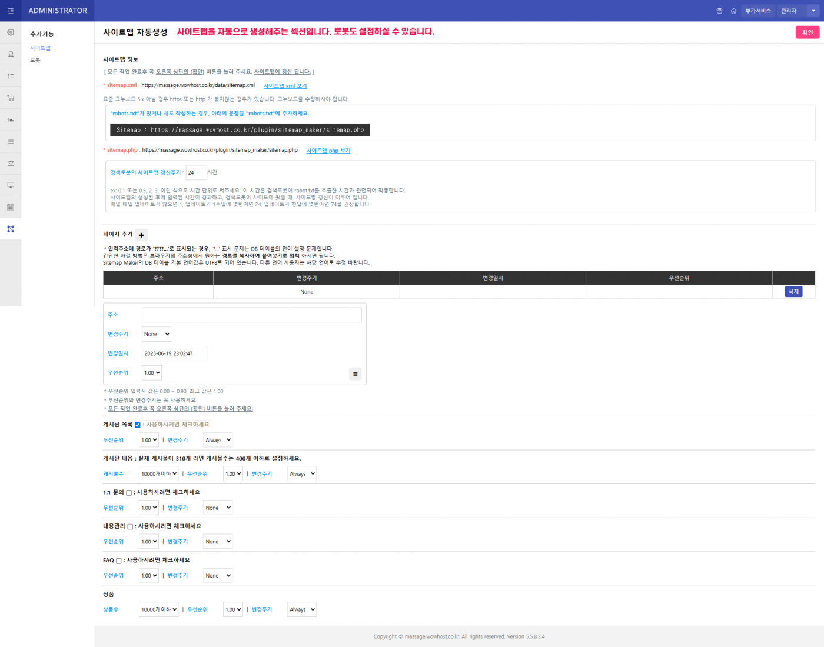Image resolution: width=824 pixels, height=647 pixels.
Task: Open the shopping cart icon in sidebar
Action: [x=11, y=97]
